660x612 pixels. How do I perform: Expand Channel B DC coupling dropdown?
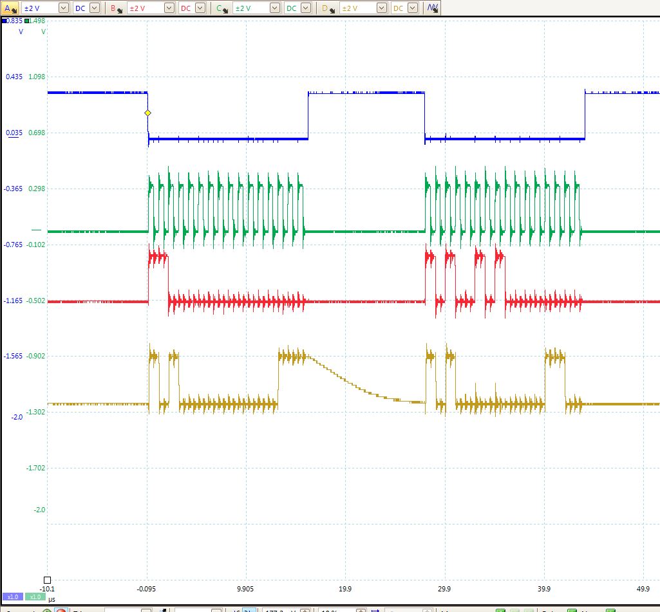click(200, 8)
